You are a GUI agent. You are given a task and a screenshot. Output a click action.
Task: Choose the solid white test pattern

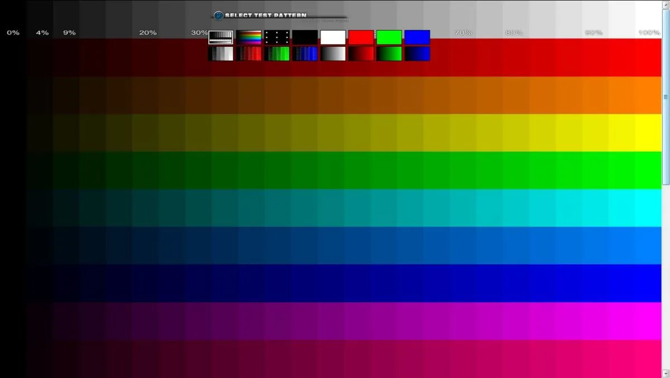click(333, 37)
